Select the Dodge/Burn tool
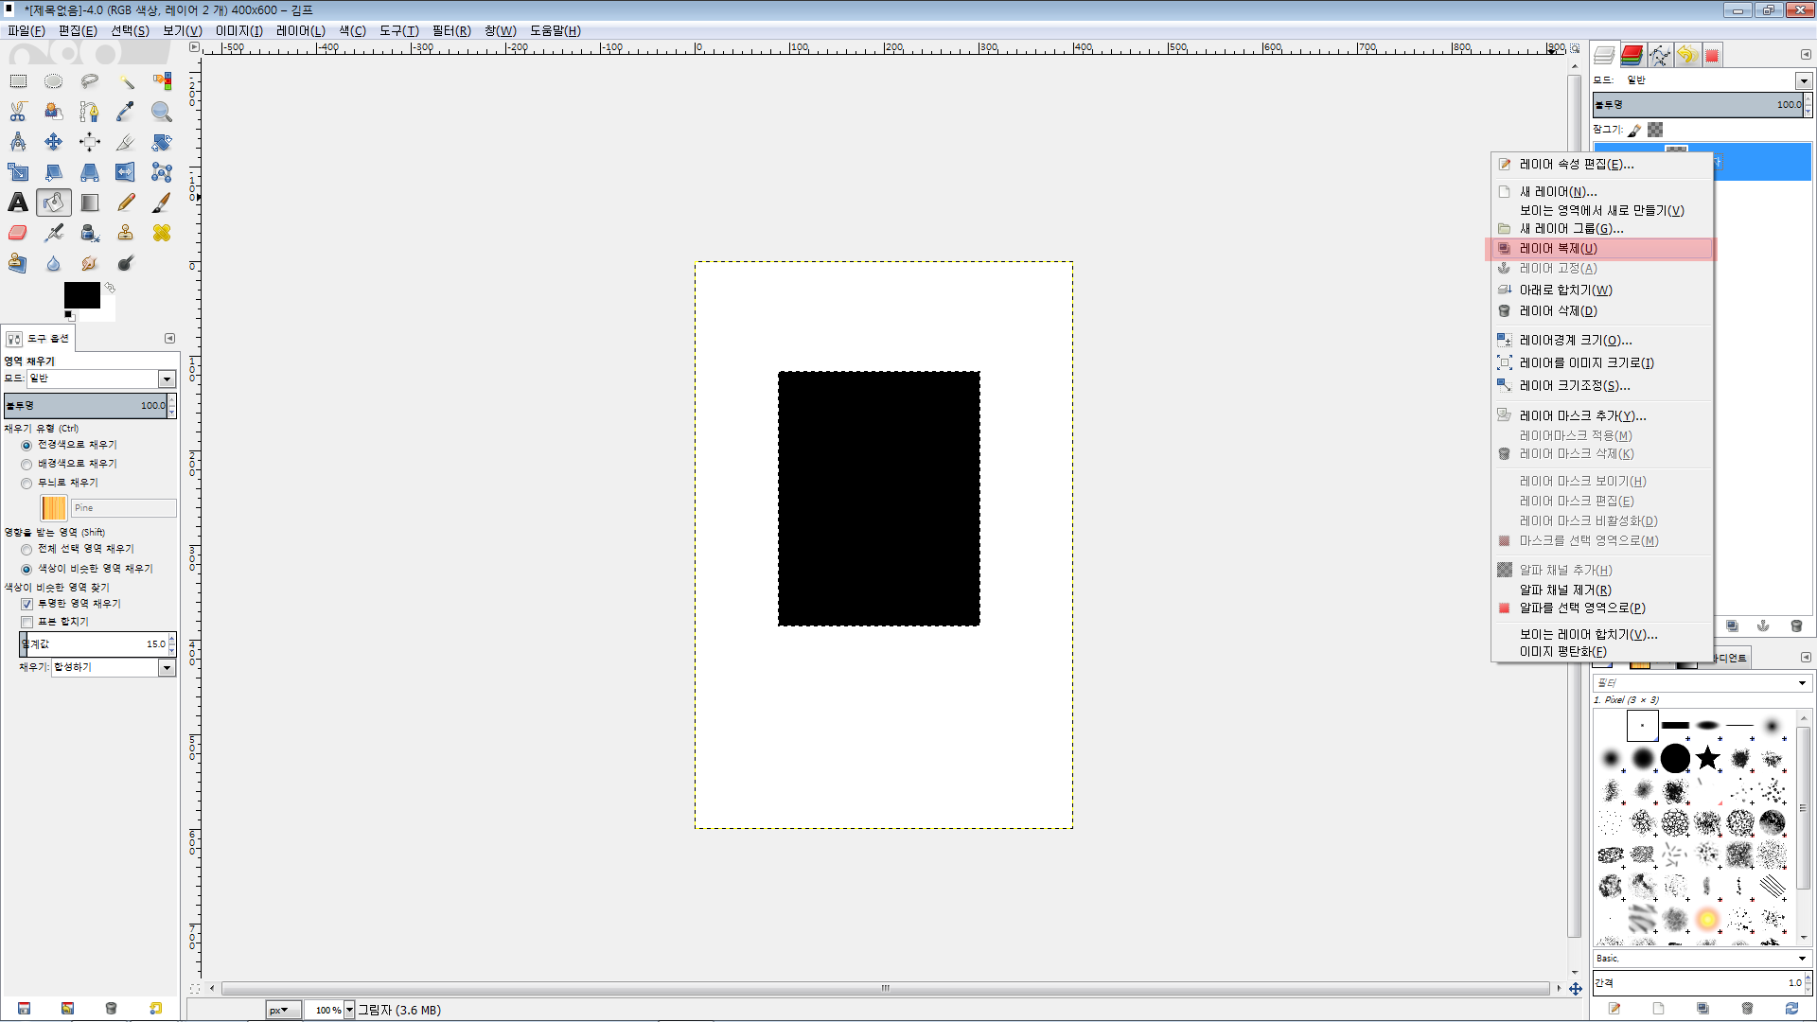Image resolution: width=1817 pixels, height=1022 pixels. (126, 263)
